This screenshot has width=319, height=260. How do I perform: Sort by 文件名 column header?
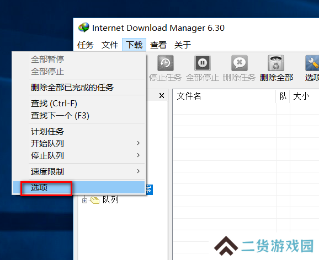coord(224,96)
